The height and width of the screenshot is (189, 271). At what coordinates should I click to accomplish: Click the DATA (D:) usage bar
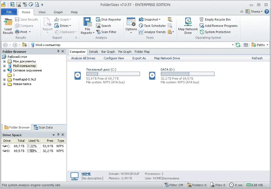(x=188, y=74)
